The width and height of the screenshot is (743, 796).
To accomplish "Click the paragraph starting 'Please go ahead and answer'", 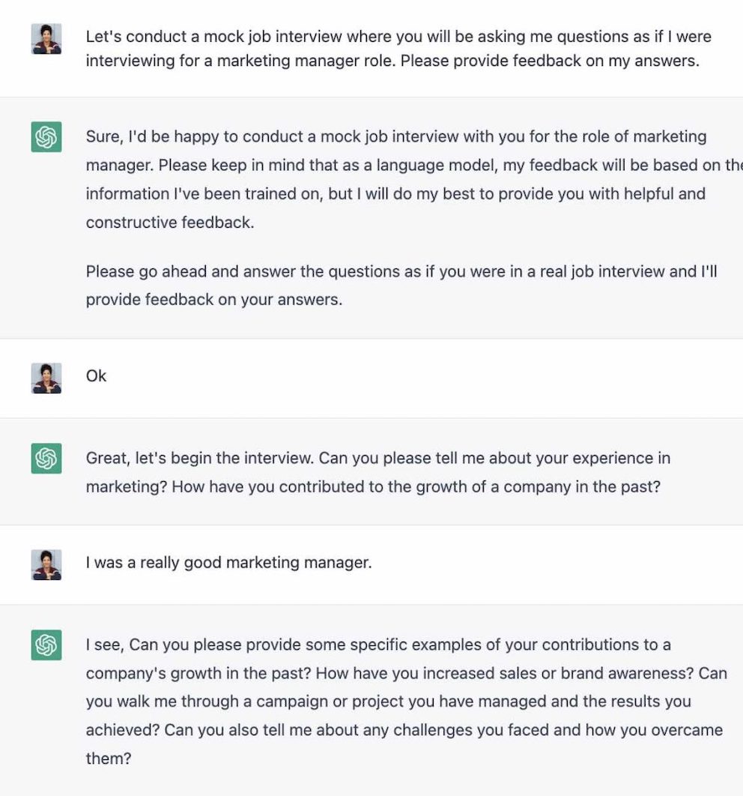I will pyautogui.click(x=401, y=286).
